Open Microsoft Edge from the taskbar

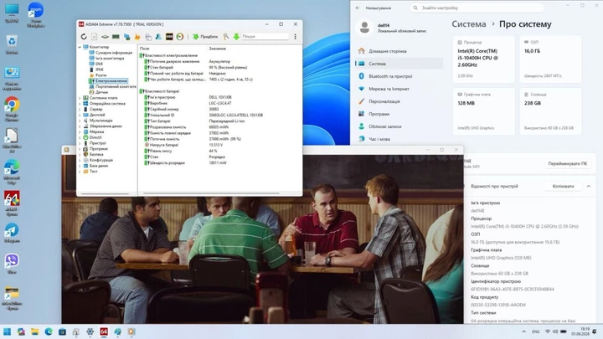(x=49, y=331)
